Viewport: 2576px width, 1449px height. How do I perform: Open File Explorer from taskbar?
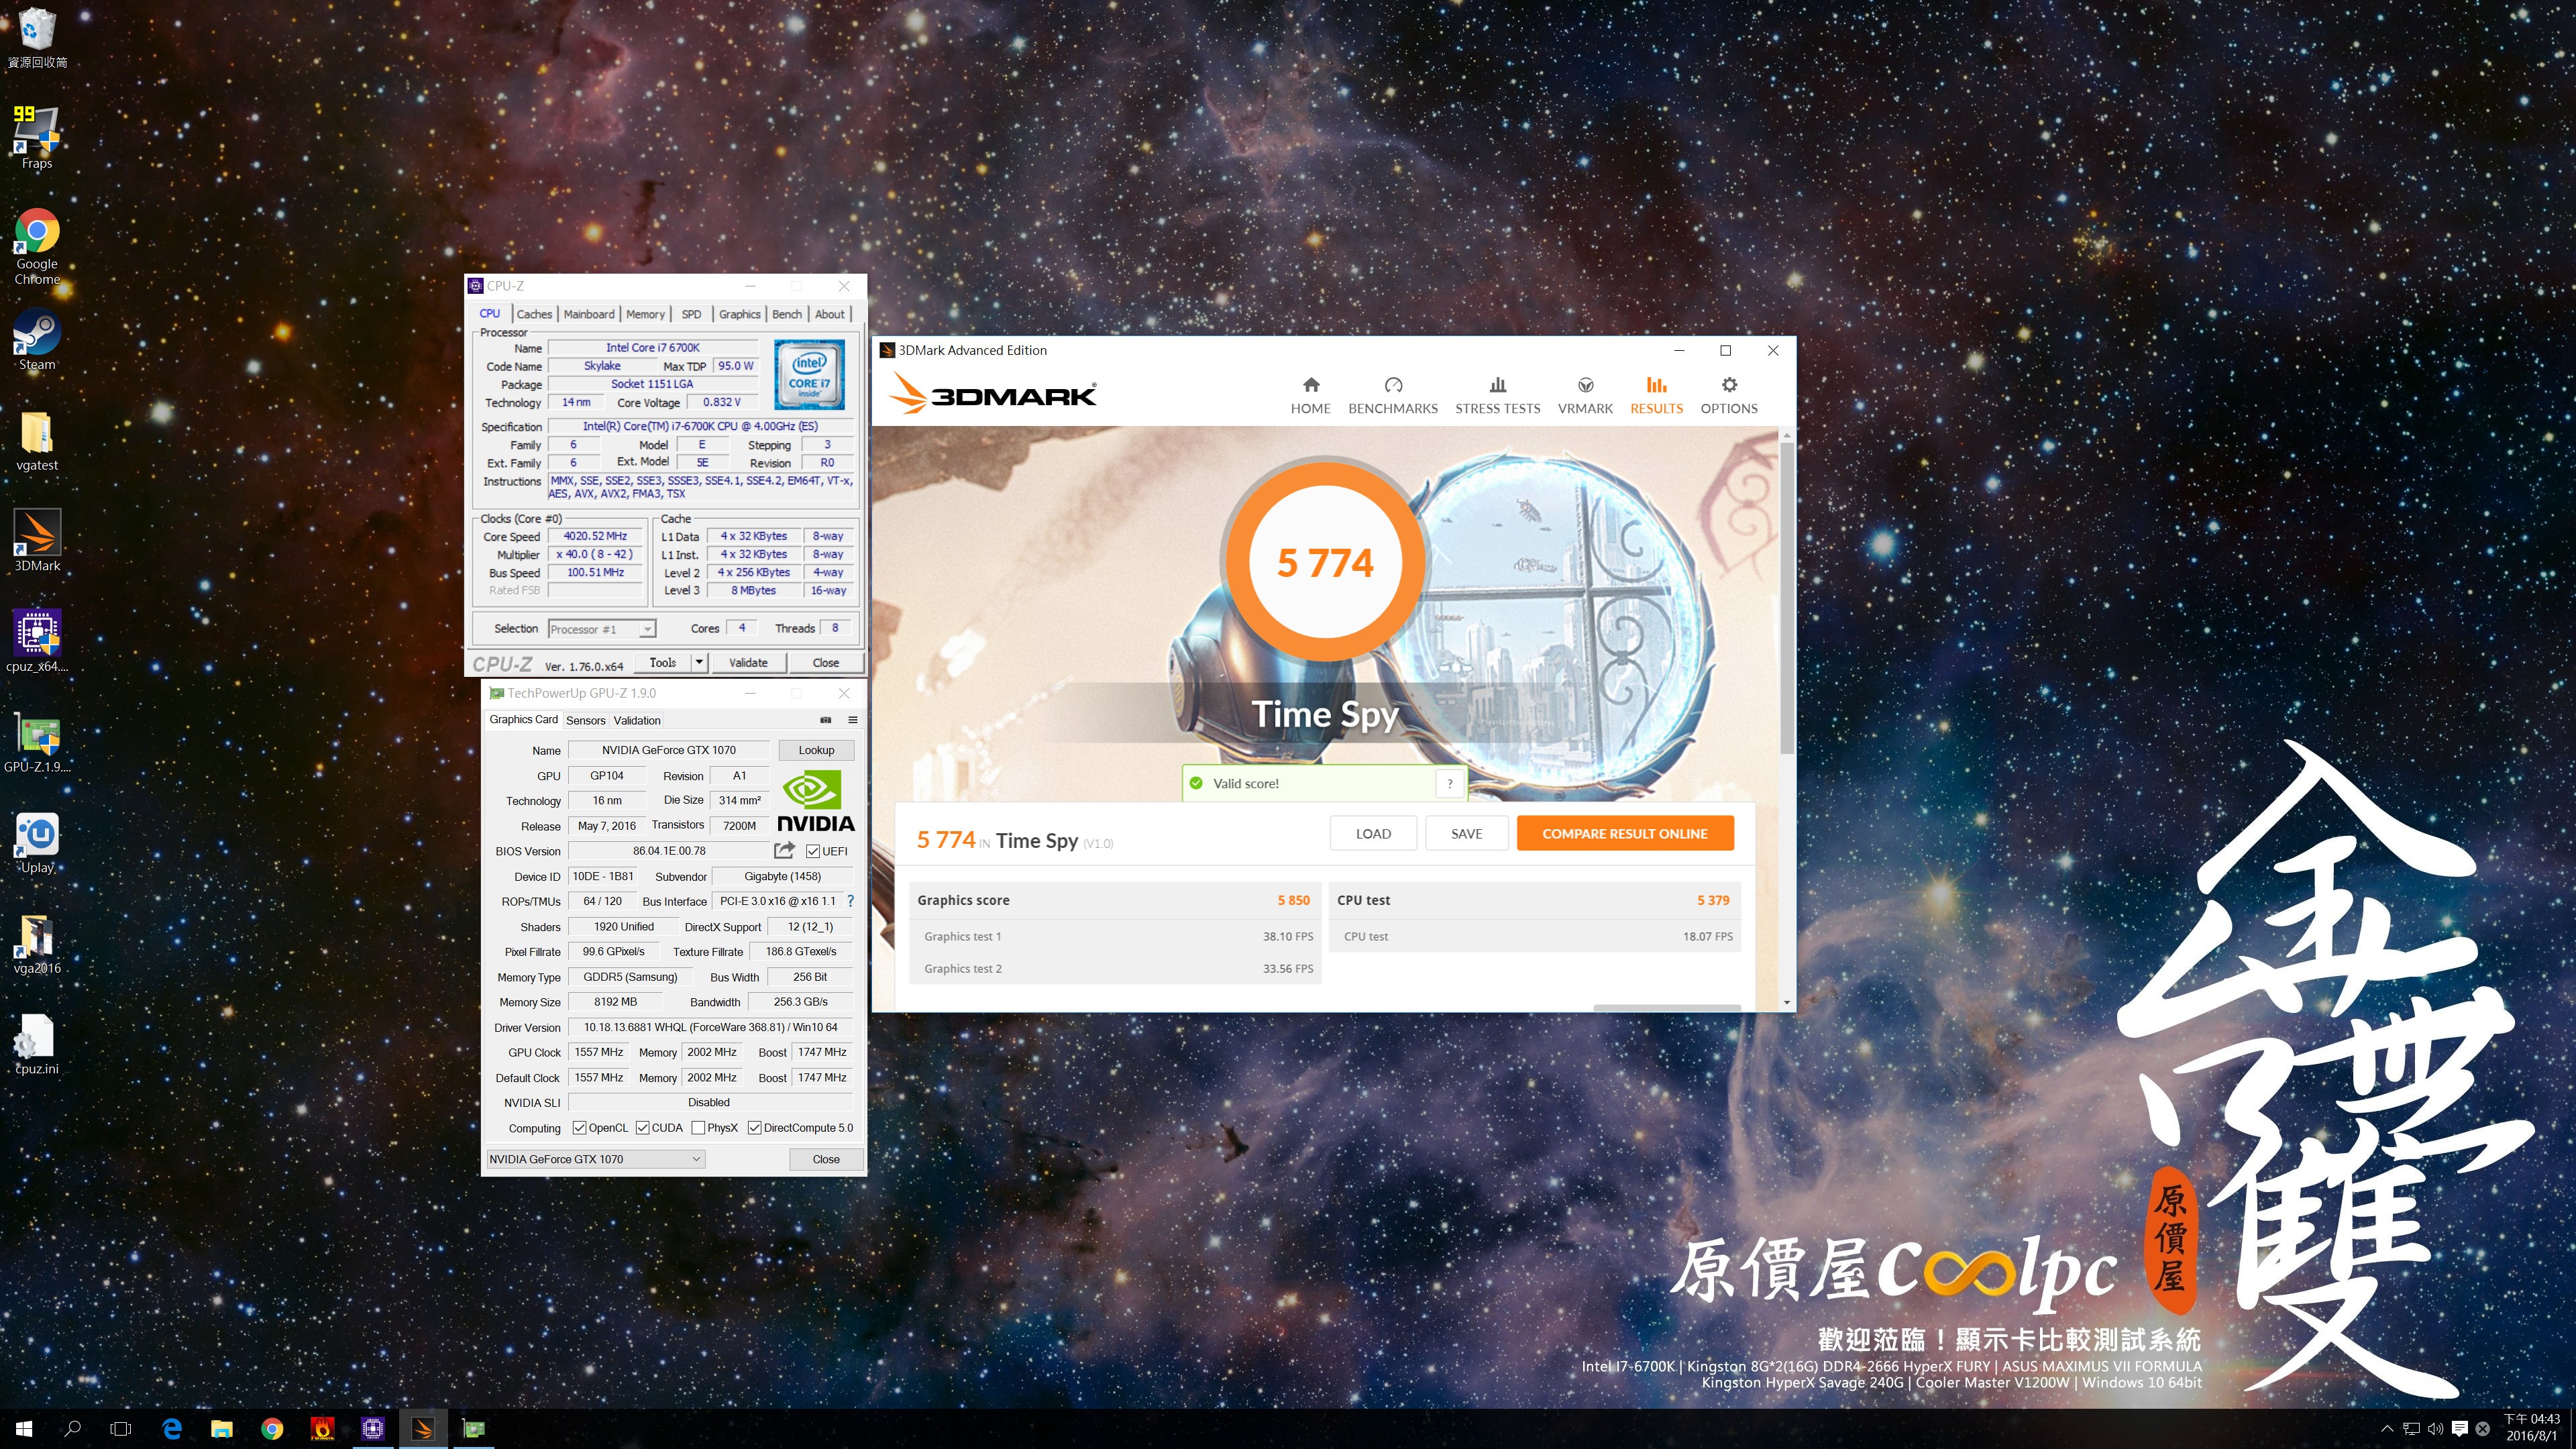(x=222, y=1429)
